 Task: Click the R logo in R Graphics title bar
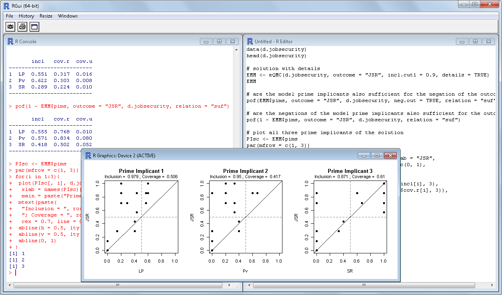point(88,155)
